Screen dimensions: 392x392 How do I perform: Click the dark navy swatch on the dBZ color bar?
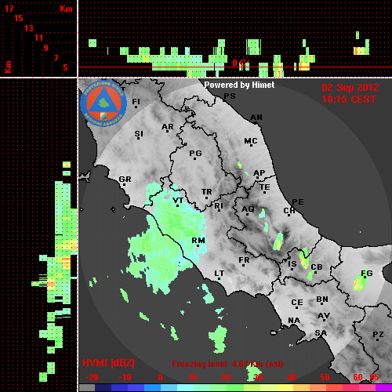pos(103,388)
